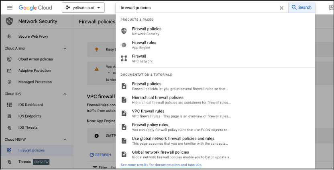Click the Firewall policies shield result icon
The width and height of the screenshot is (334, 170).
click(x=124, y=31)
